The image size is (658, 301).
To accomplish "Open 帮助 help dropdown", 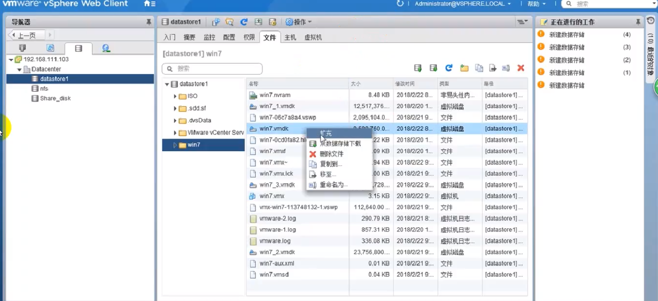I will 536,4.
